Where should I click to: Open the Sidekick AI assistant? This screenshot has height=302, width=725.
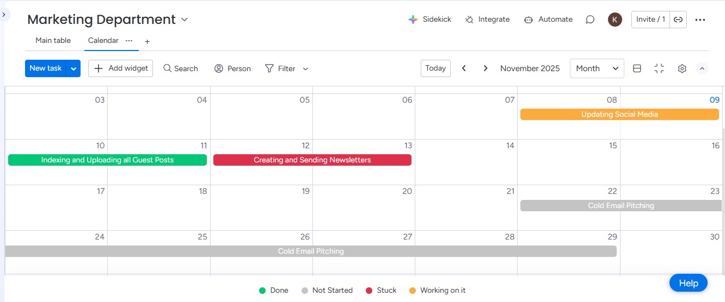pyautogui.click(x=429, y=20)
